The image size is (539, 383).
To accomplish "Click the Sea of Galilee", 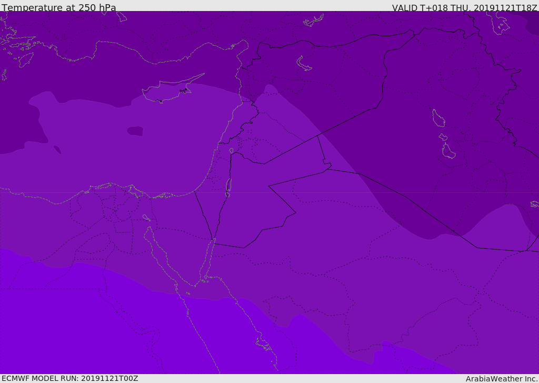I will (232, 151).
